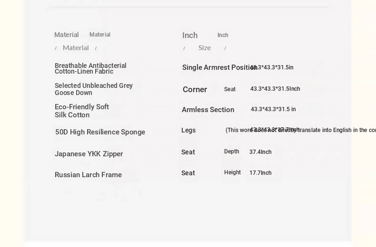Click the 17.7Inch seat height value

(260, 173)
